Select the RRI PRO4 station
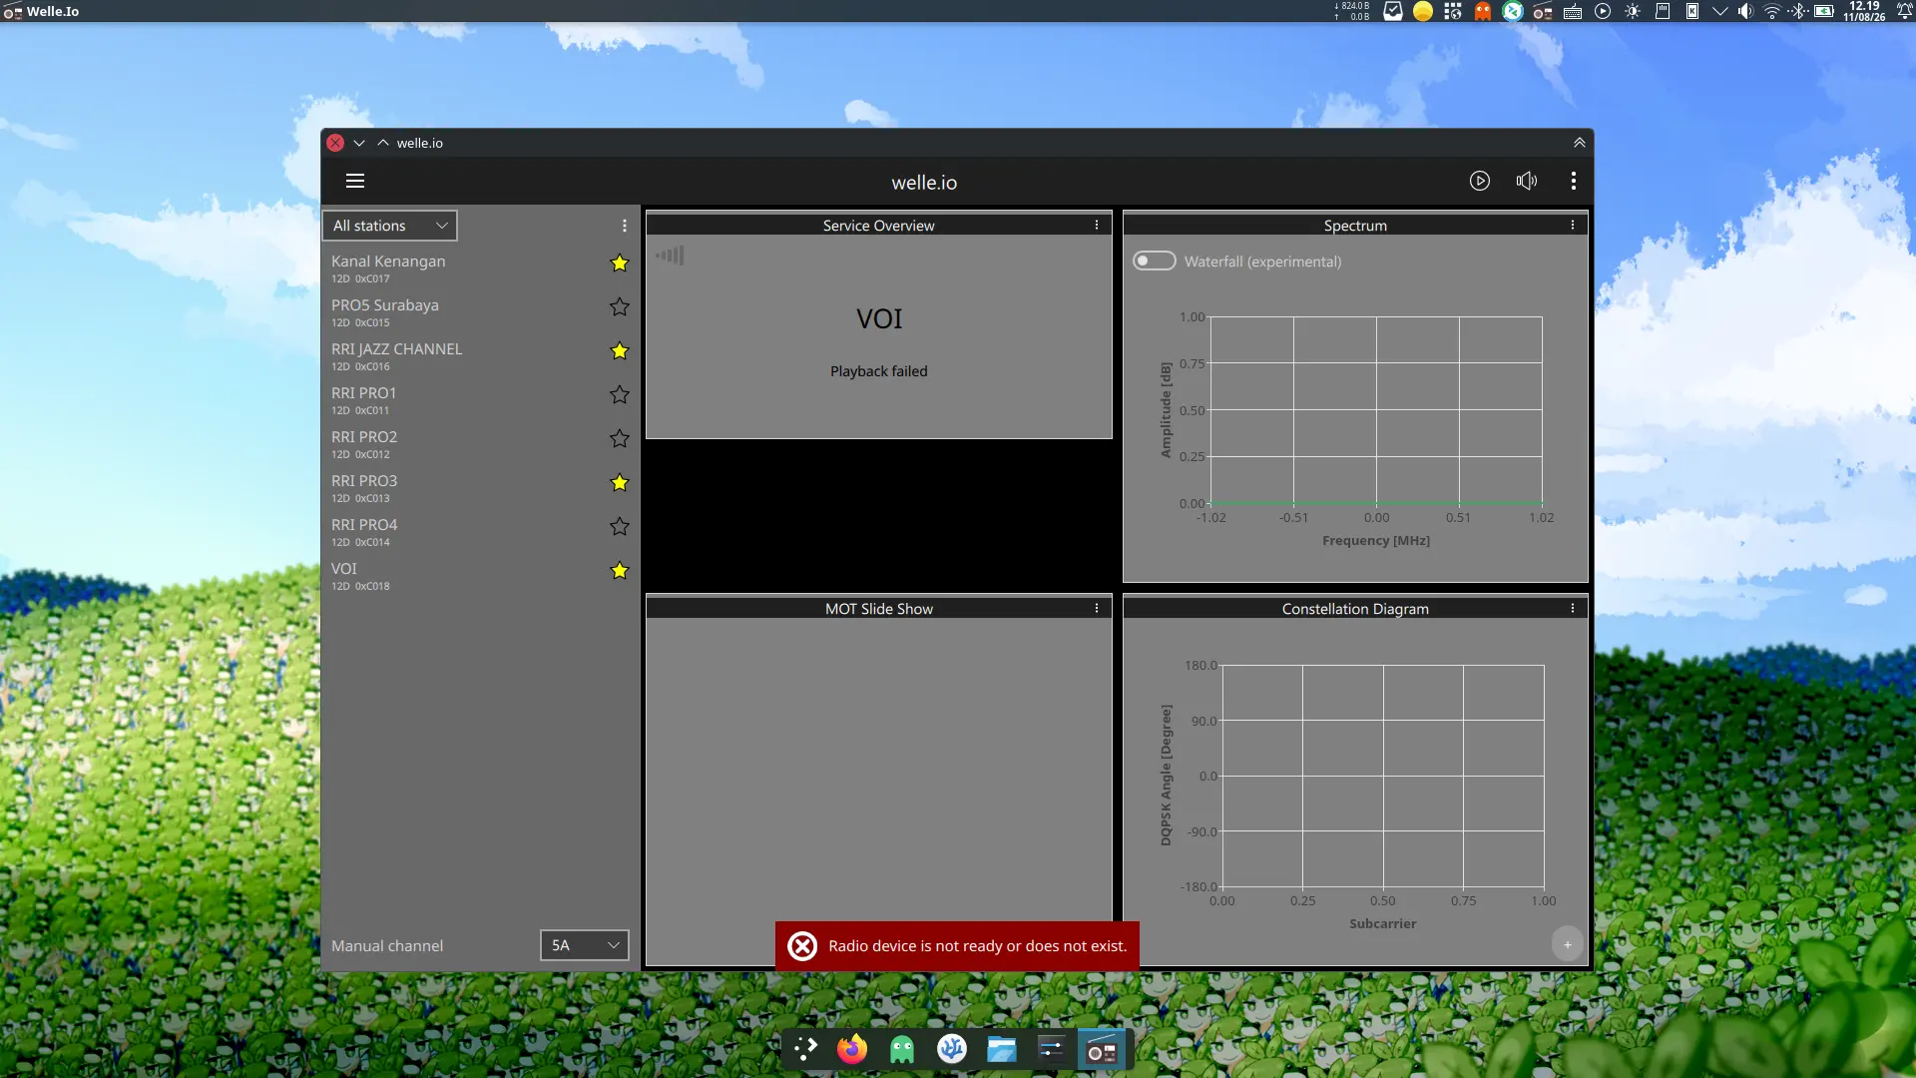 [480, 531]
